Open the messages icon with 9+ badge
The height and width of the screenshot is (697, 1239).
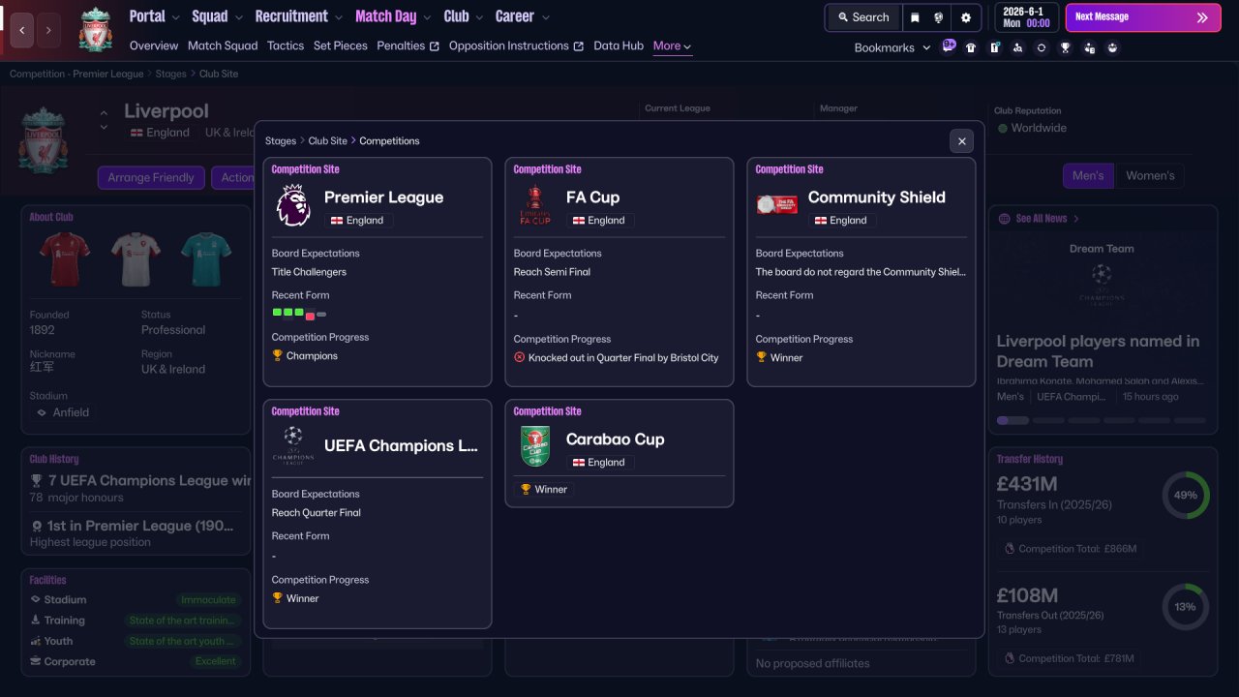click(948, 46)
